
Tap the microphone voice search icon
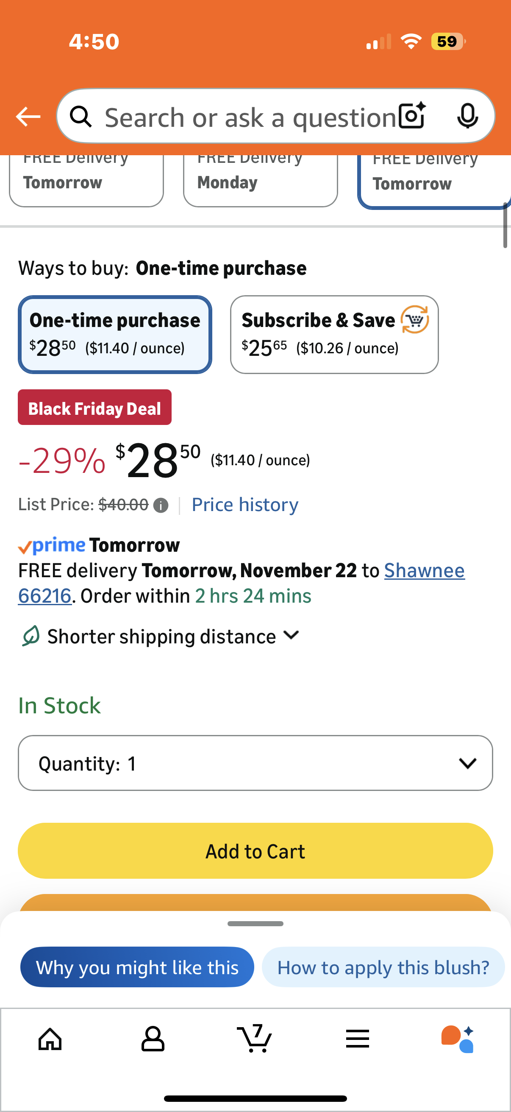(467, 116)
